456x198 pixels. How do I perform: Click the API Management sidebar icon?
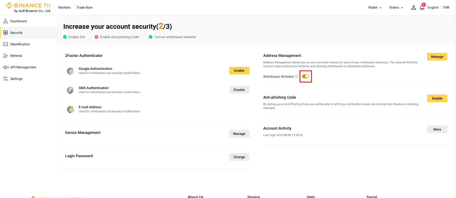(x=5, y=67)
